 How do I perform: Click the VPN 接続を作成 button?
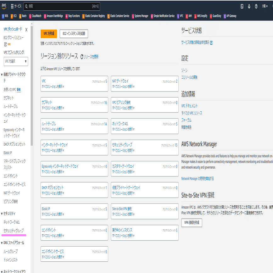(x=192, y=223)
